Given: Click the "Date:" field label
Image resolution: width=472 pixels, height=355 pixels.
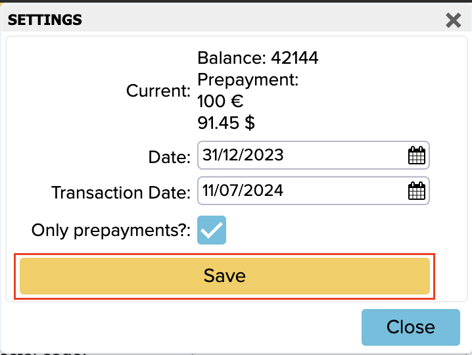Looking at the screenshot, I should [x=170, y=156].
